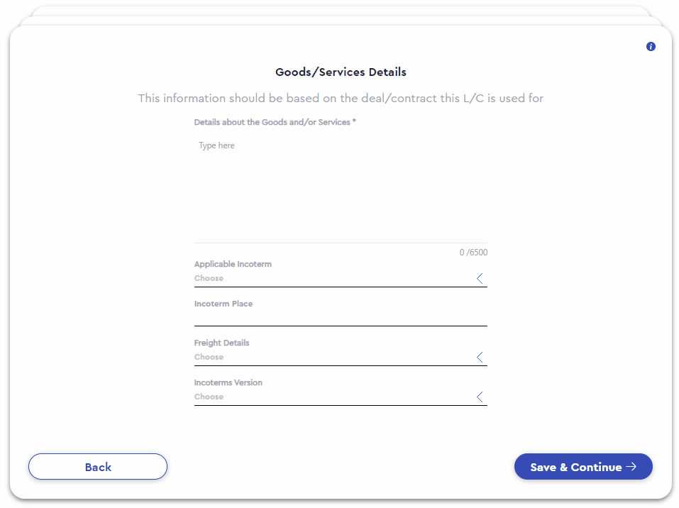Image resolution: width=679 pixels, height=508 pixels.
Task: Select 'Choose' placeholder under Applicable Incoterm
Action: point(209,278)
